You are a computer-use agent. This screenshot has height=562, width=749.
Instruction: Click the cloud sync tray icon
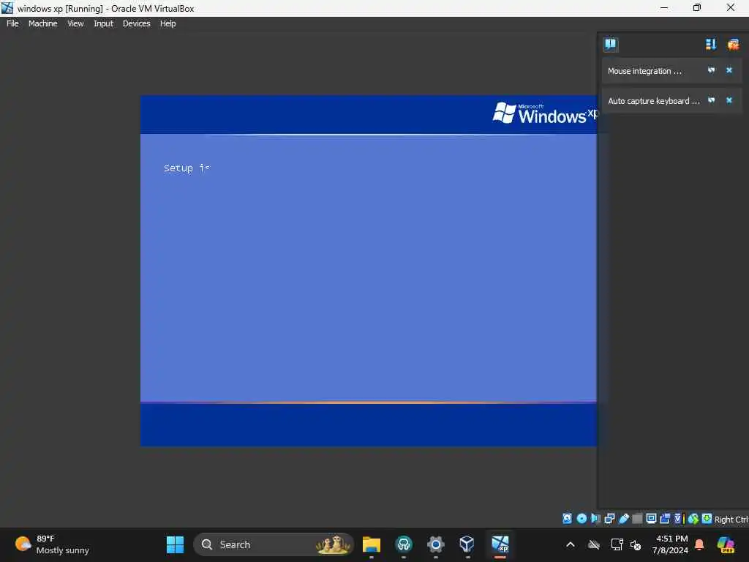tap(594, 544)
